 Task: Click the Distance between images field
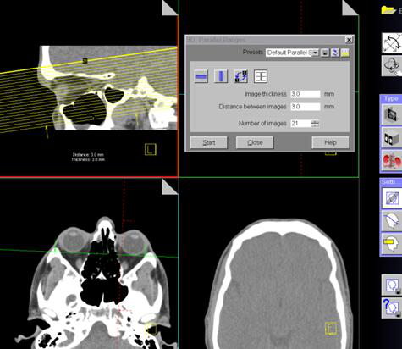point(306,107)
